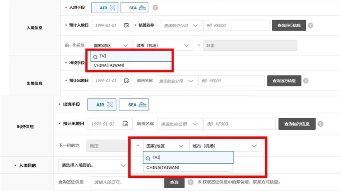Select SEA as the 出境手段 option
The image size is (341, 191).
(x=134, y=104)
